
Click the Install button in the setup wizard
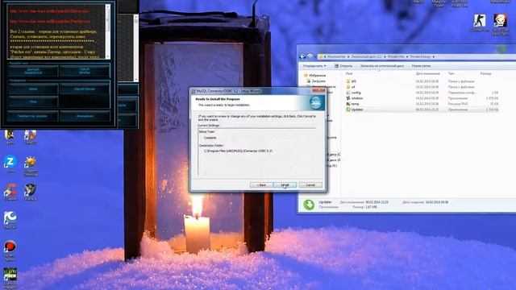[x=285, y=185]
